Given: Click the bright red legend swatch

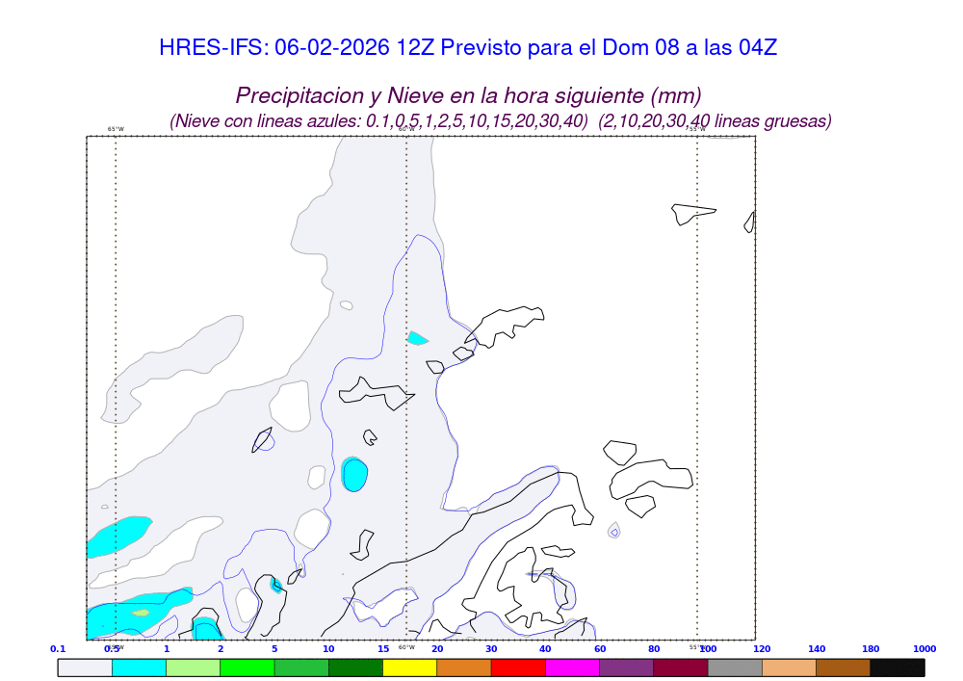Looking at the screenshot, I should point(518,668).
